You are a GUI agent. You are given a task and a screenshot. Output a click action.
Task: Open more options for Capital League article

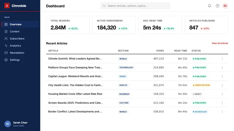tap(222, 76)
